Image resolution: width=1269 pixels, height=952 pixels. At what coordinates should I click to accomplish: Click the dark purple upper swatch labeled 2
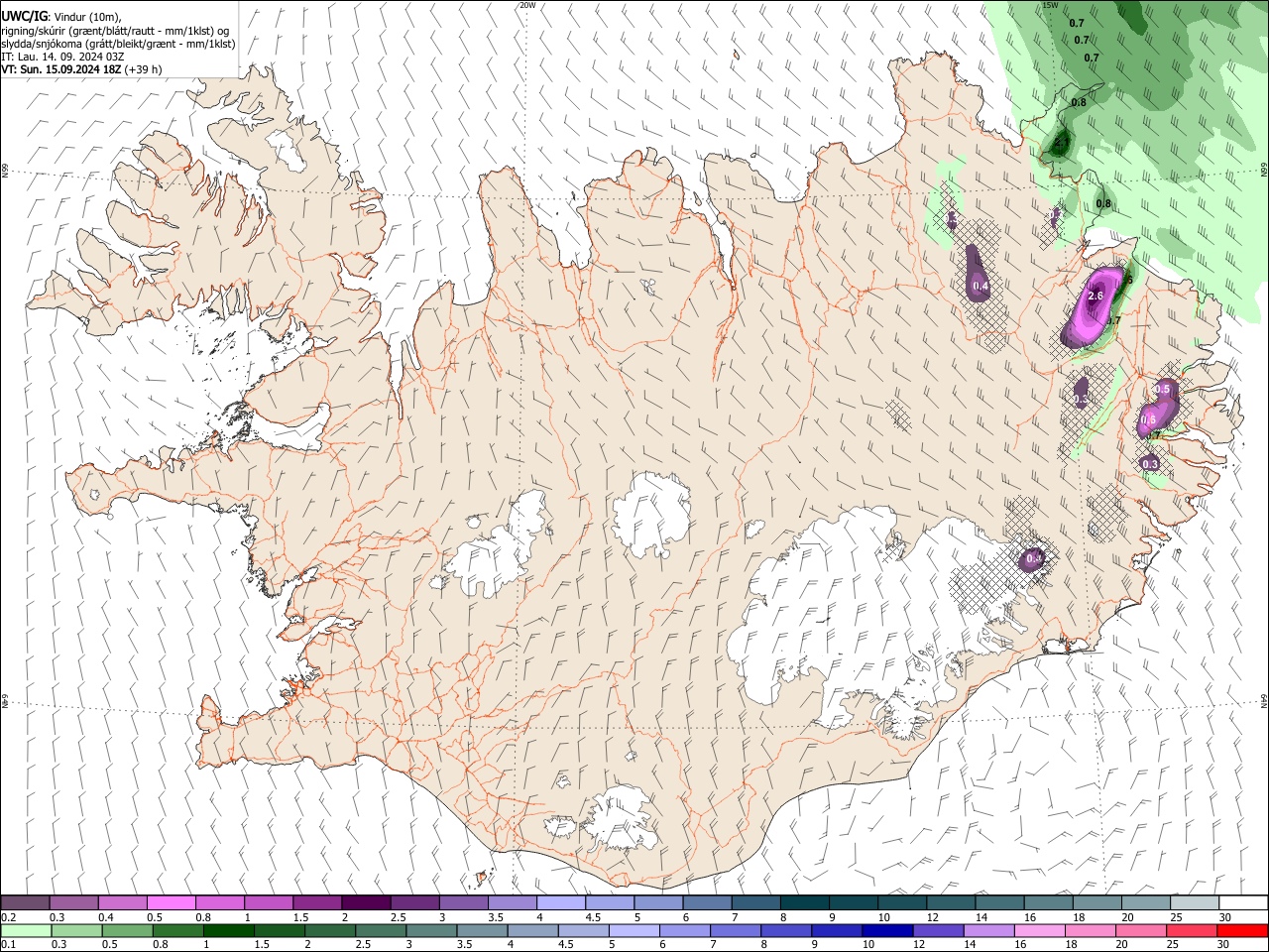tap(365, 903)
